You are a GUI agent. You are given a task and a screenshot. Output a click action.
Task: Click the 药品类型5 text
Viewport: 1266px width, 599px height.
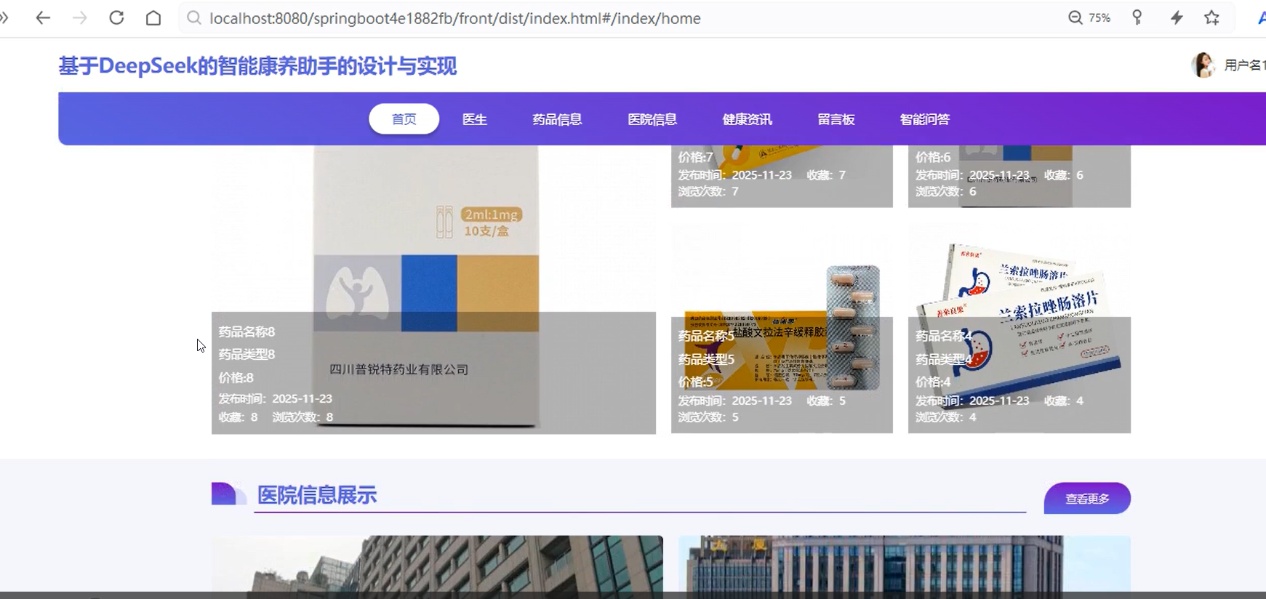[x=706, y=359]
